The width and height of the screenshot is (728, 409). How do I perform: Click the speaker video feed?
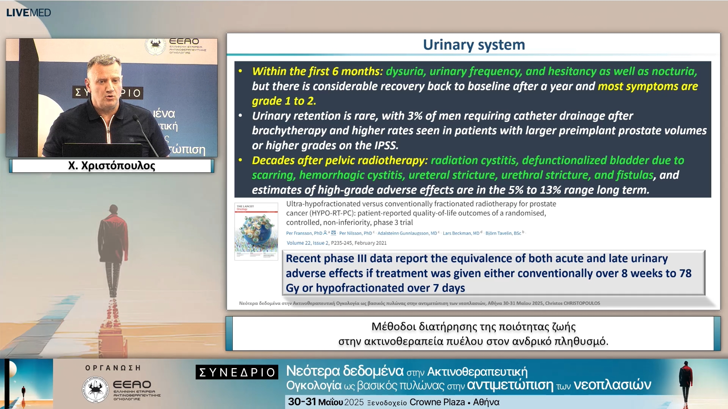click(111, 98)
